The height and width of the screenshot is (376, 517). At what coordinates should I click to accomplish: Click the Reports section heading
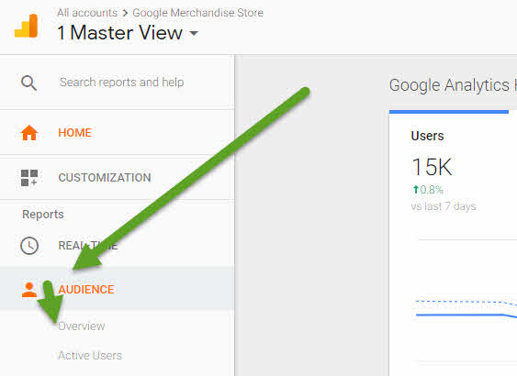click(43, 215)
